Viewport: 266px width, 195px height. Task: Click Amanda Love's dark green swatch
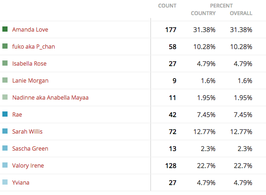coord(5,29)
